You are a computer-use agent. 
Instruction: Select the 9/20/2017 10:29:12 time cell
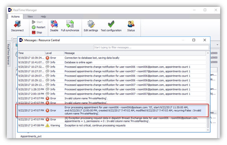[x=31, y=80]
